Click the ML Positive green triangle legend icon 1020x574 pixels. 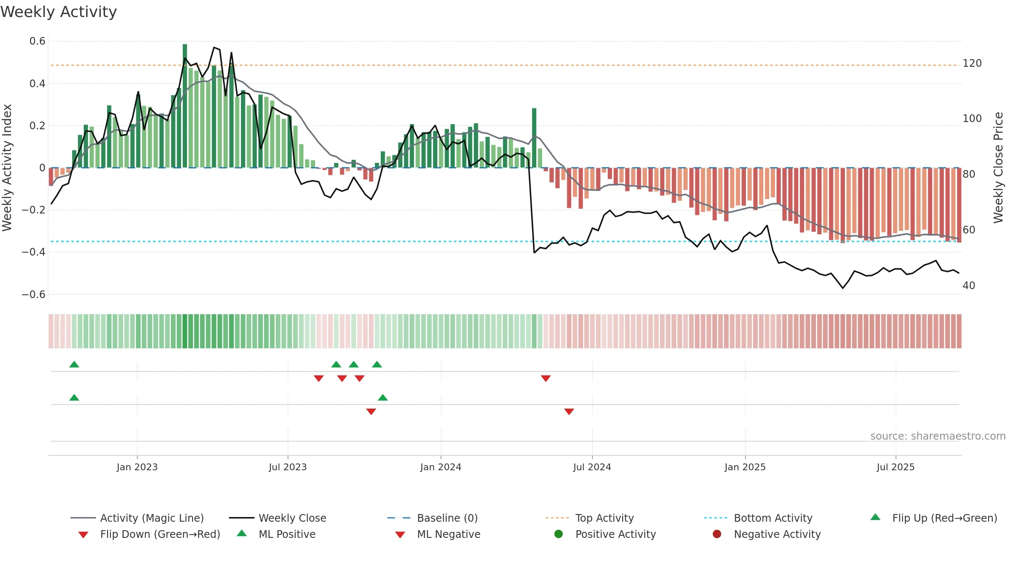(242, 533)
